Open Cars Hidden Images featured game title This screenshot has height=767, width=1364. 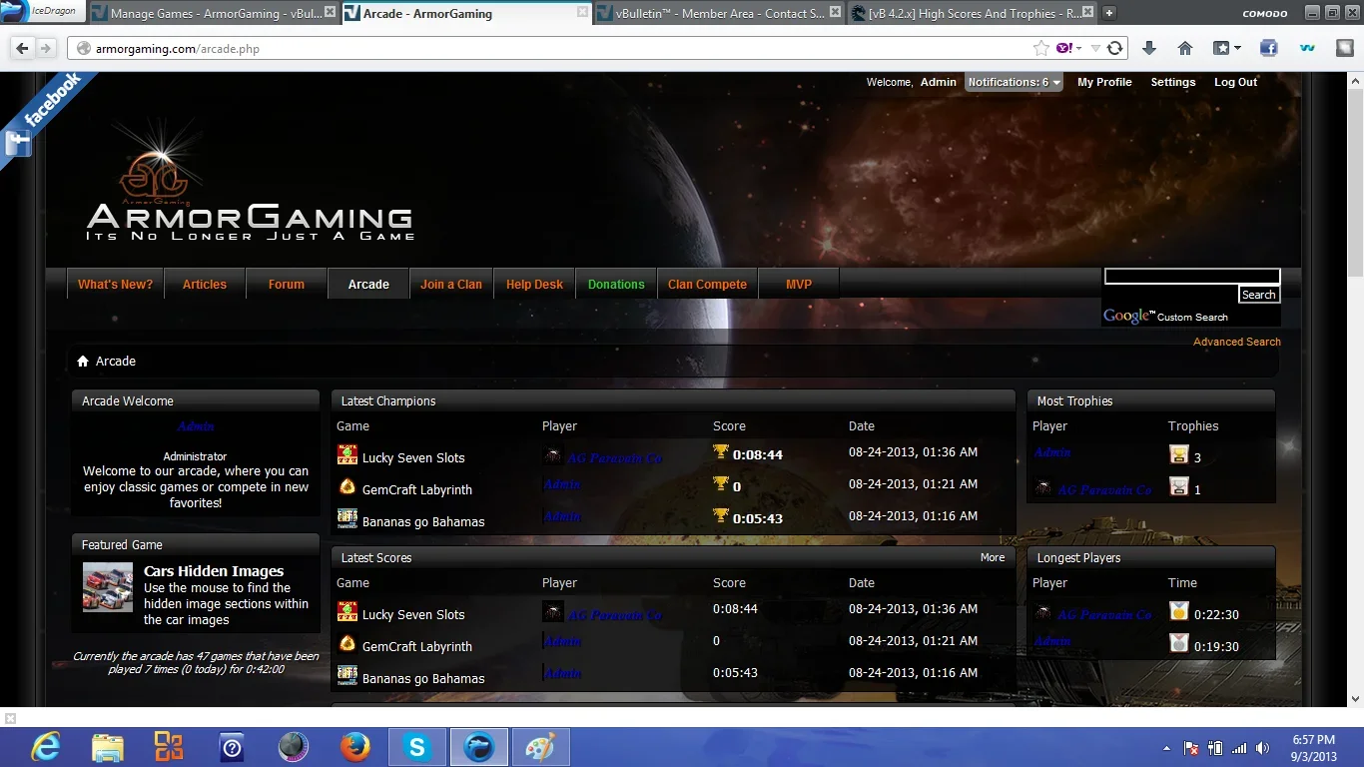tap(214, 571)
